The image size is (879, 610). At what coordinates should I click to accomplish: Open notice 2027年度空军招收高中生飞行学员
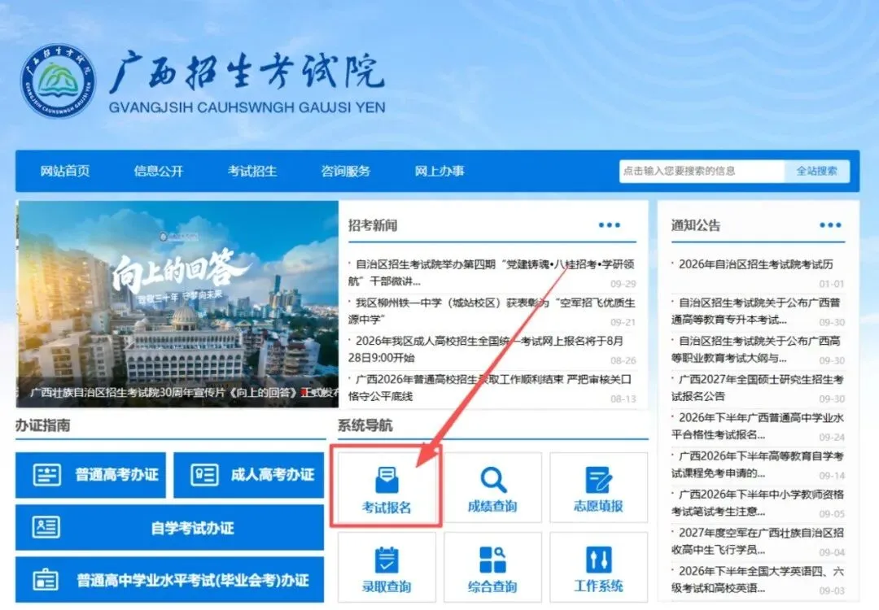pos(758,541)
